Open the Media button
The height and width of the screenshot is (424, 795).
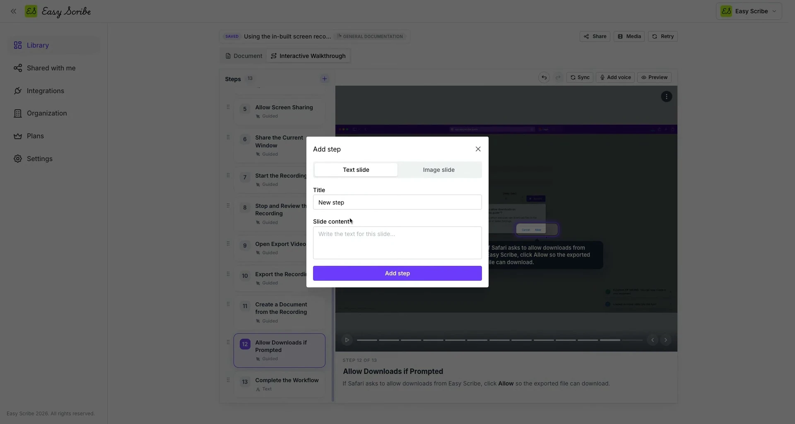(x=629, y=36)
